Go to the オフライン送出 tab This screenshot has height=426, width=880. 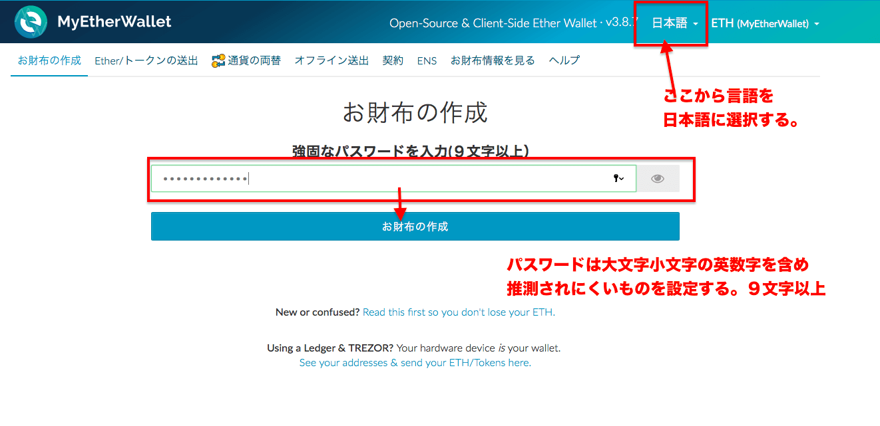(331, 60)
